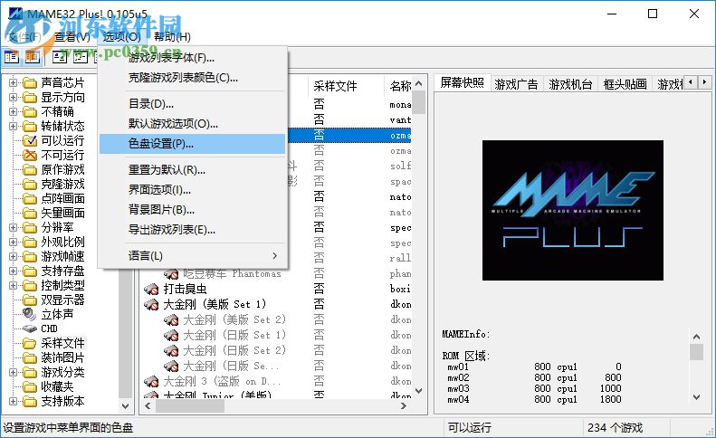The width and height of the screenshot is (716, 438).
Task: Switch to the 游戏广告 tab
Action: pyautogui.click(x=517, y=84)
